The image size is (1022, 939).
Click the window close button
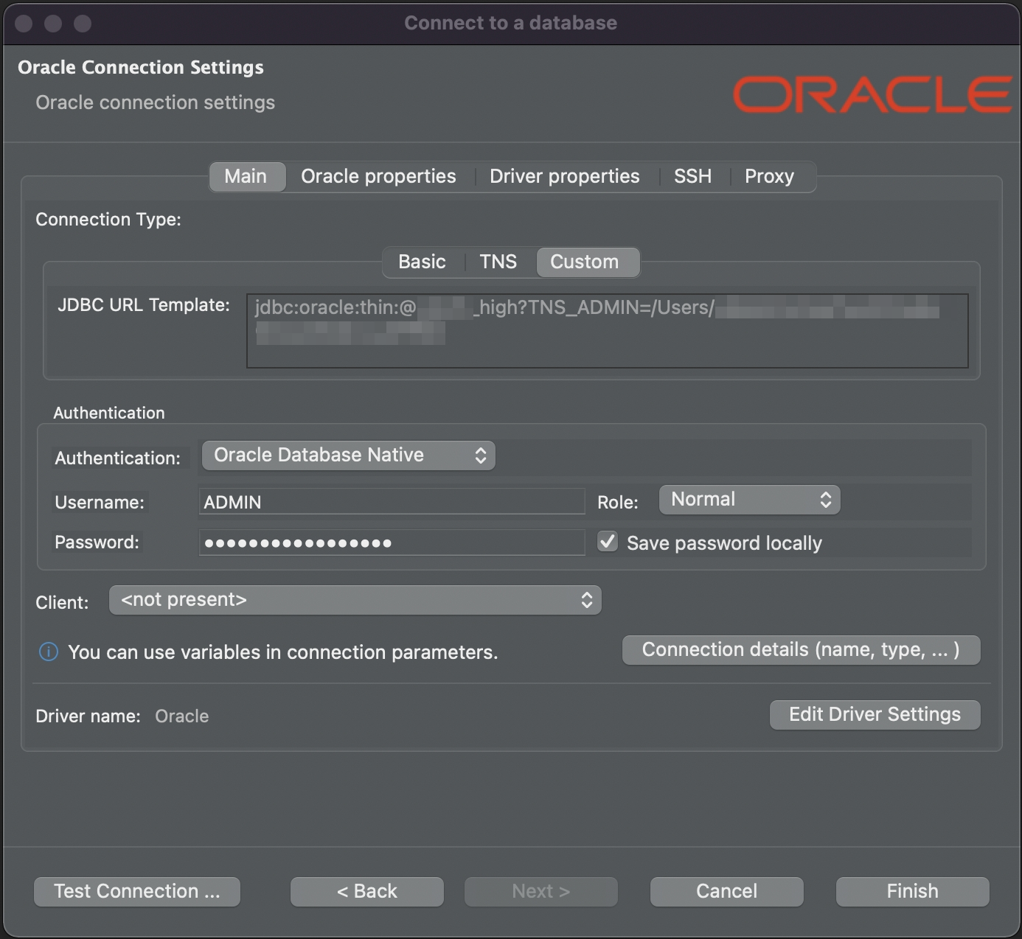24,24
